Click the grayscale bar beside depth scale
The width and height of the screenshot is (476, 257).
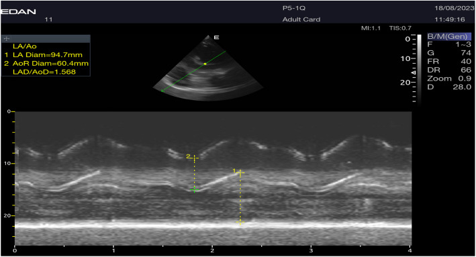click(x=419, y=70)
